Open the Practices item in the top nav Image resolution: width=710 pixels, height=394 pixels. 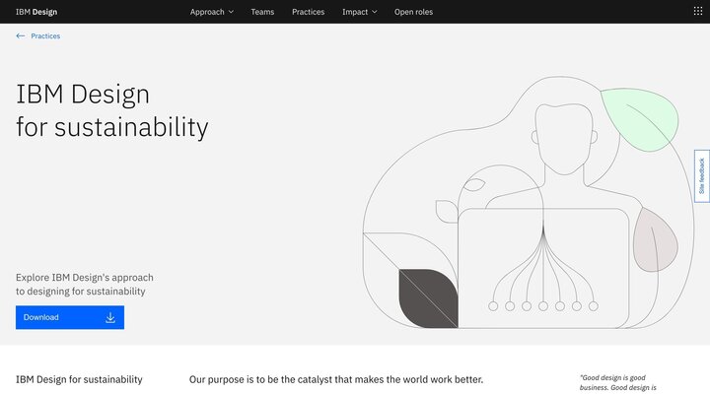point(308,12)
